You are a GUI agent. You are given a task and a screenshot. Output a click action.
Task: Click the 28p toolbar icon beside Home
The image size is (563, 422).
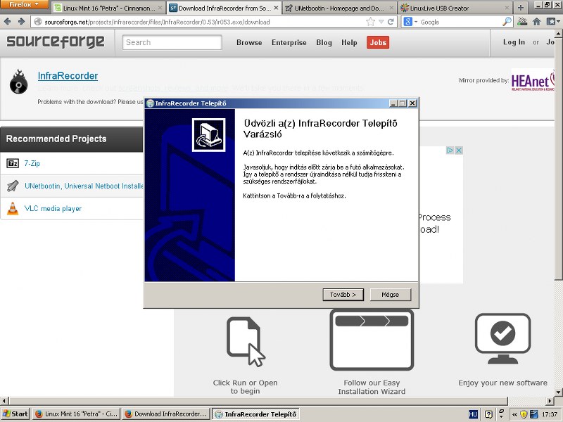522,22
